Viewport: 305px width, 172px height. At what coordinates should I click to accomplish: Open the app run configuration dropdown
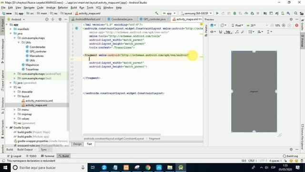(169, 13)
